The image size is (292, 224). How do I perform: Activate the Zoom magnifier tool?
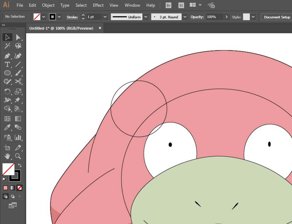point(18,156)
